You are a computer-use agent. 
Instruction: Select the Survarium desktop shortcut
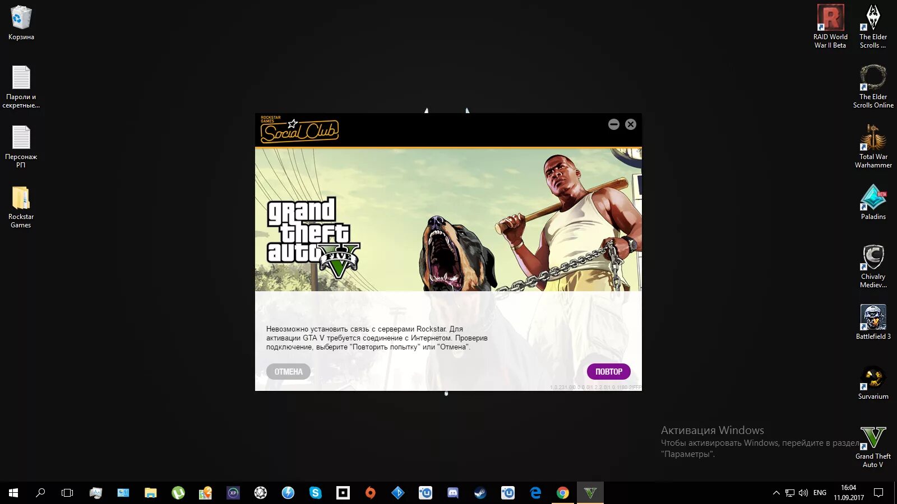pyautogui.click(x=873, y=382)
